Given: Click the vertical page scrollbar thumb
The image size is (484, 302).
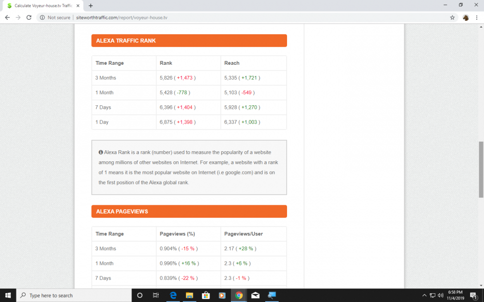Looking at the screenshot, I should pyautogui.click(x=481, y=169).
